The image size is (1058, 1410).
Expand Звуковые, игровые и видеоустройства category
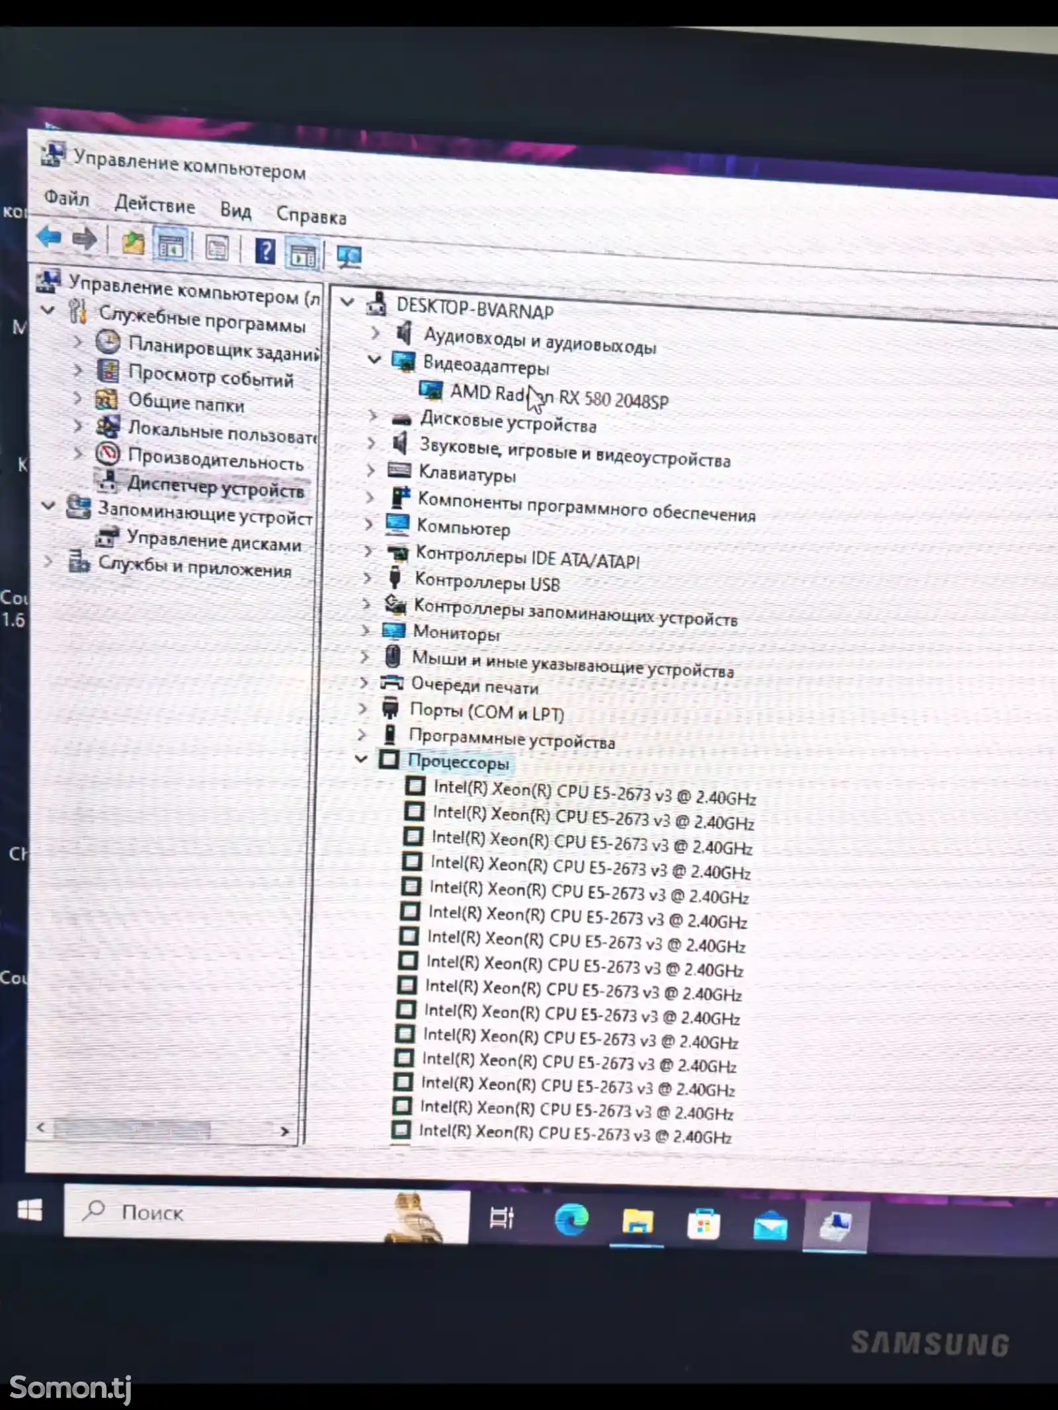pyautogui.click(x=372, y=443)
